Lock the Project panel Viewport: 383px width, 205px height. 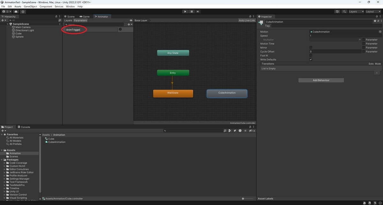click(250, 127)
